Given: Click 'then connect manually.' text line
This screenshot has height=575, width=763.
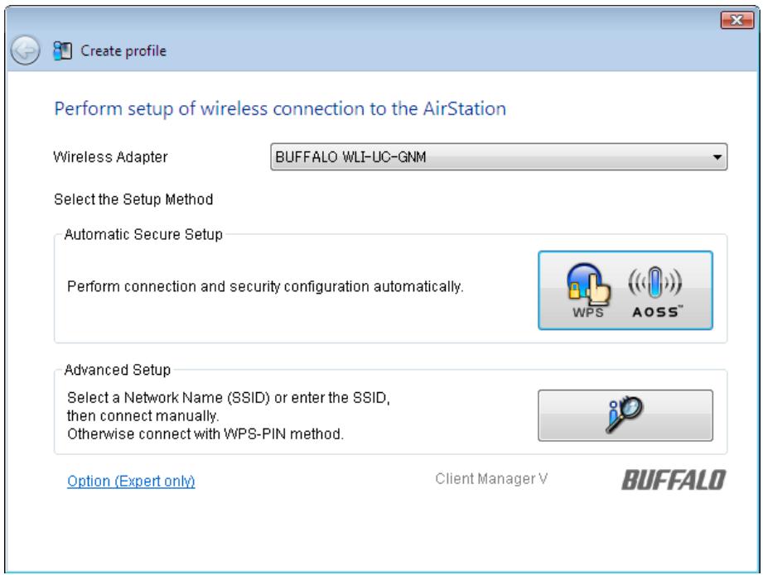Looking at the screenshot, I should [143, 416].
